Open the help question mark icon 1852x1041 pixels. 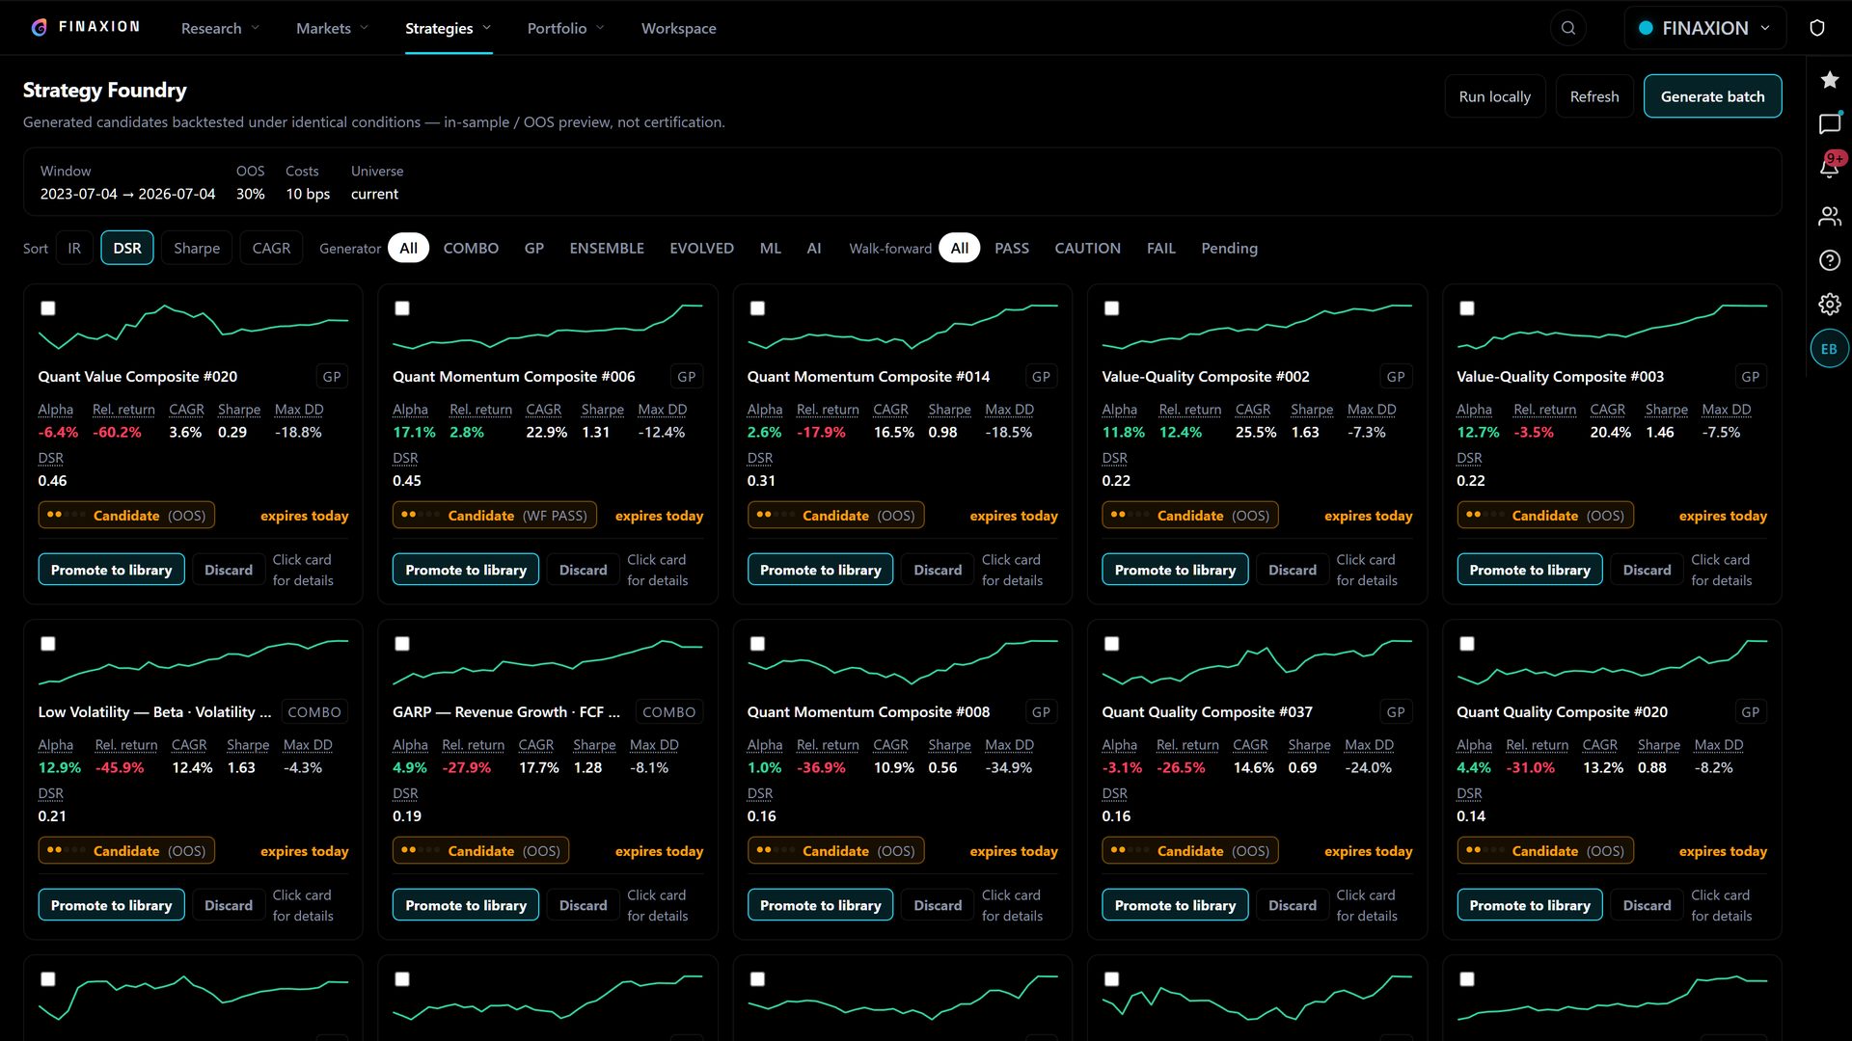[1829, 260]
